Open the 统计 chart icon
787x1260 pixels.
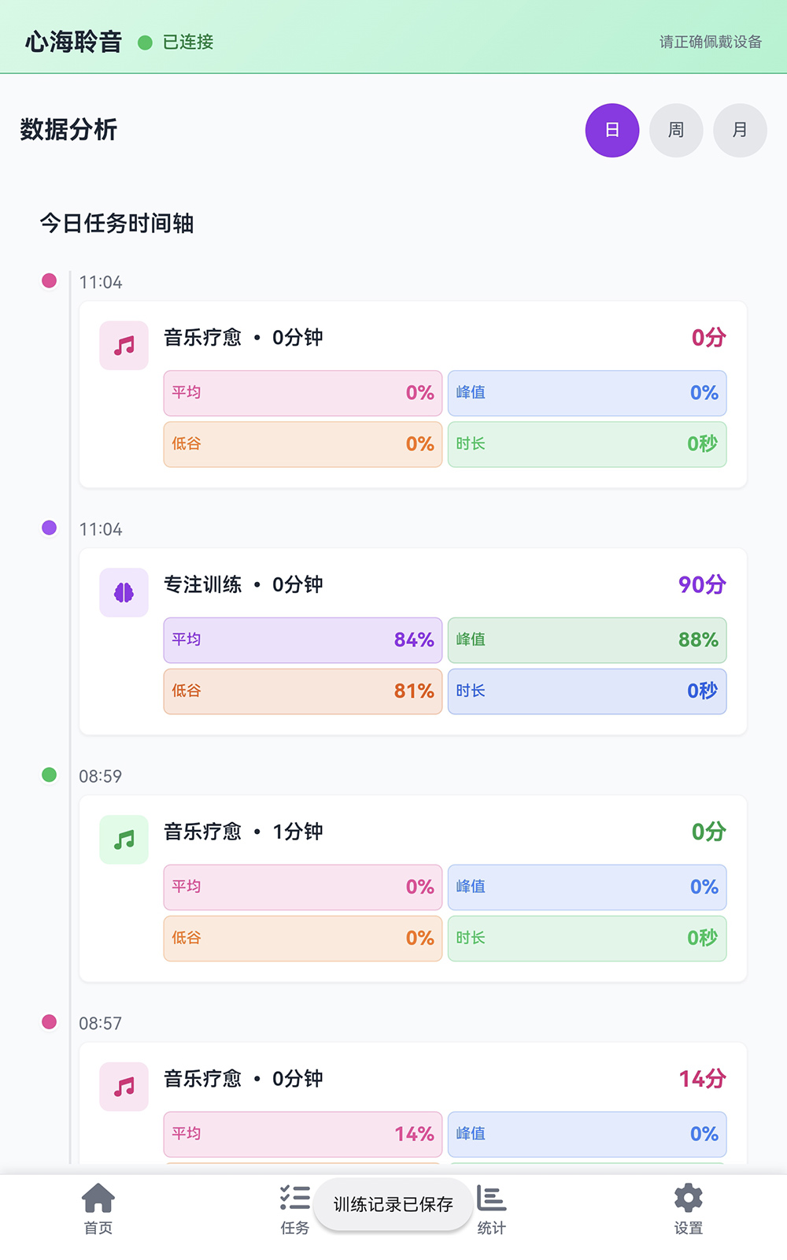pos(492,1199)
